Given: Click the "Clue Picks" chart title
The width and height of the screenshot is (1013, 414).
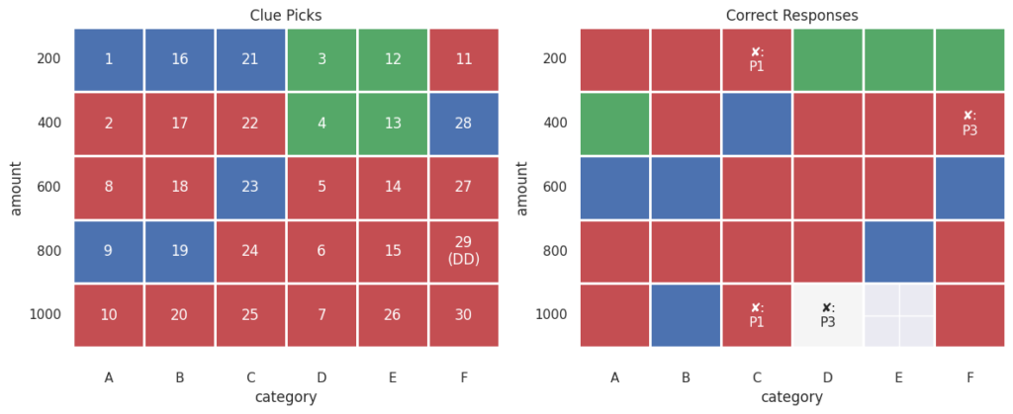Looking at the screenshot, I should click(x=287, y=16).
